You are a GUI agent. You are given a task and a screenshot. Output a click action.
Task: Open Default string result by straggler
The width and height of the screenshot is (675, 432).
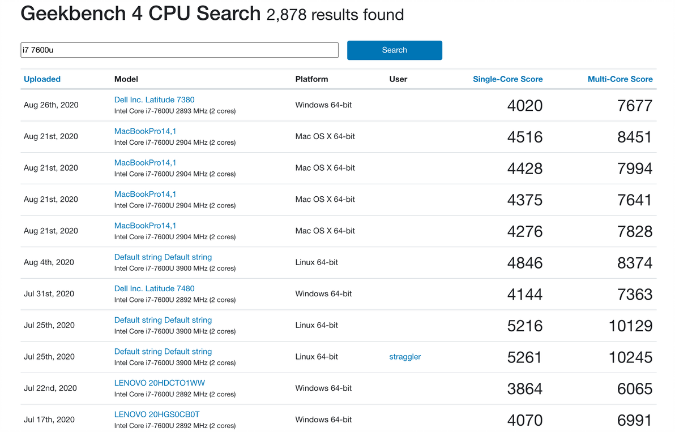coord(163,352)
